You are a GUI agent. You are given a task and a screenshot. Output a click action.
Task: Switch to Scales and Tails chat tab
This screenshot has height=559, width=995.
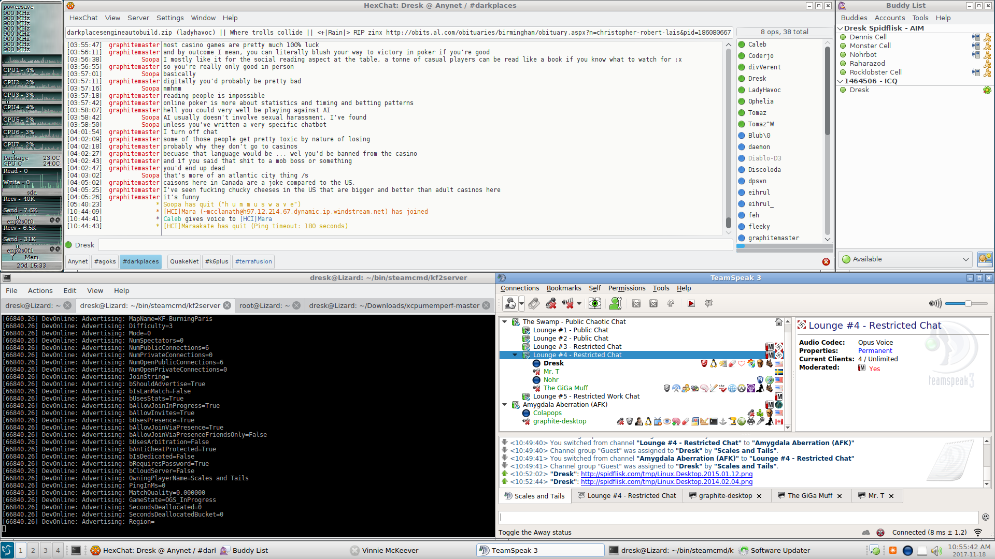(x=534, y=496)
